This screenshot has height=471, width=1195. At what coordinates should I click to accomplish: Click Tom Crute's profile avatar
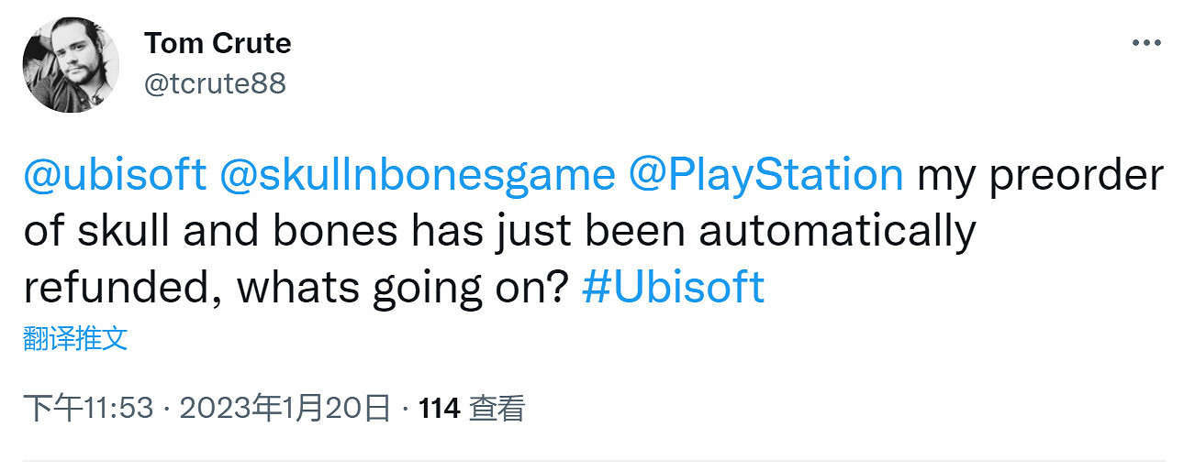click(x=71, y=65)
